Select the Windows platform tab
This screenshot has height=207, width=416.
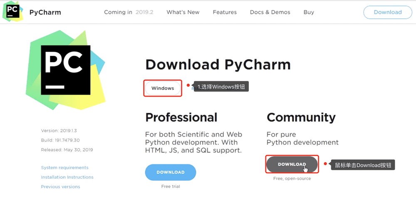point(163,88)
